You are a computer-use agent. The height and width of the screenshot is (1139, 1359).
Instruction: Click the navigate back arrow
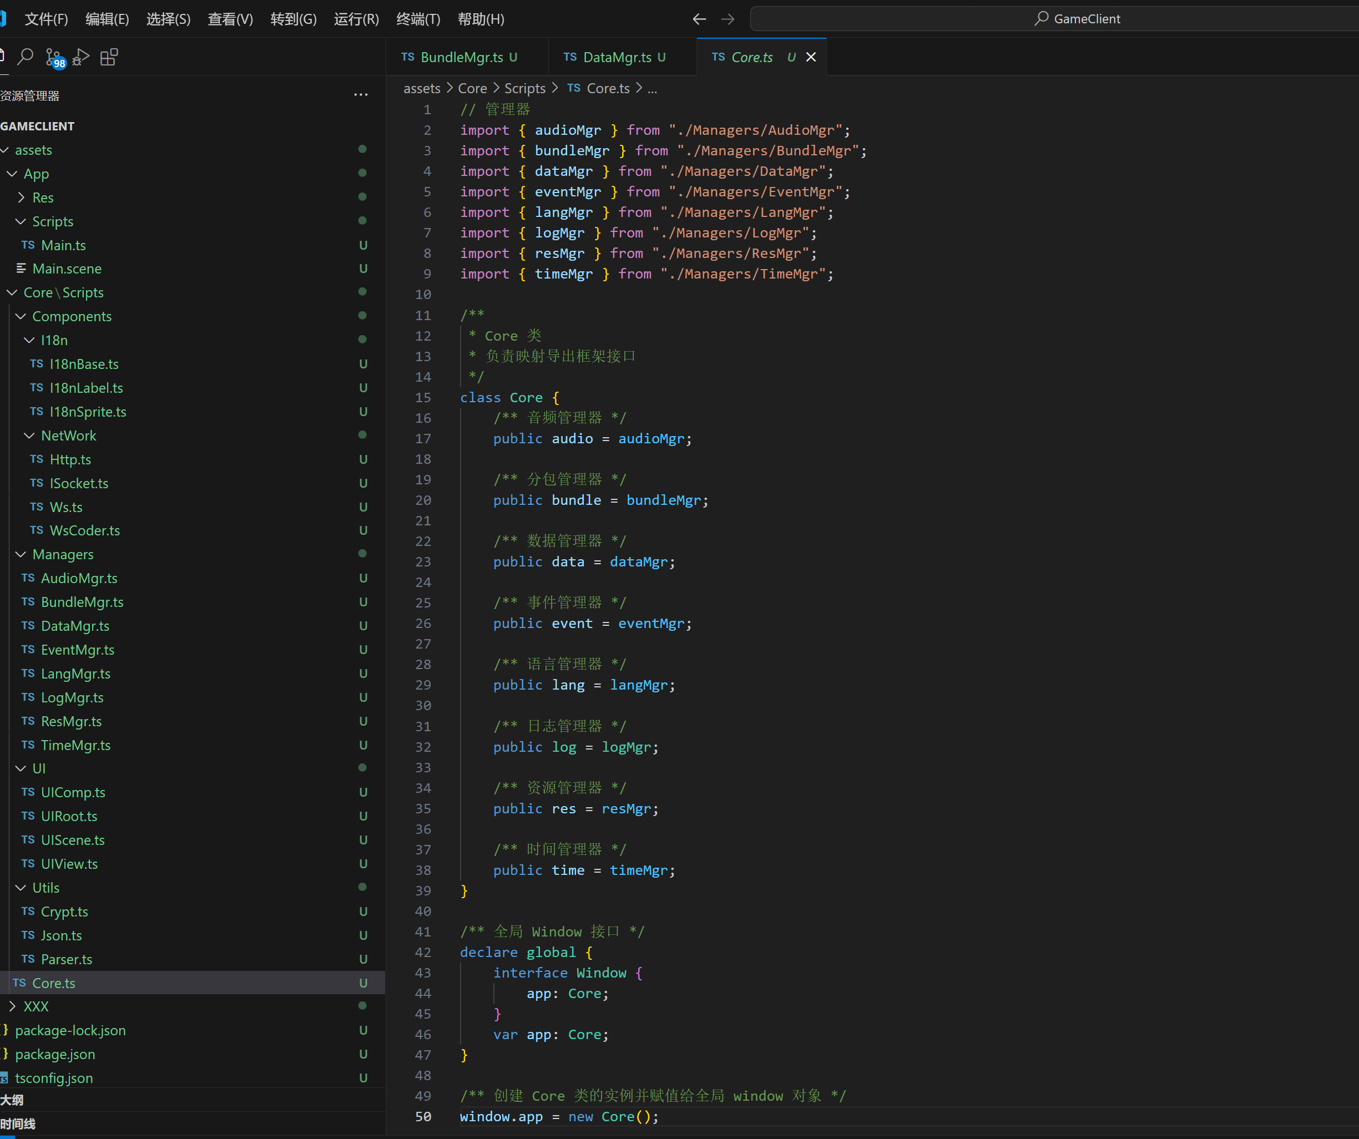tap(699, 19)
